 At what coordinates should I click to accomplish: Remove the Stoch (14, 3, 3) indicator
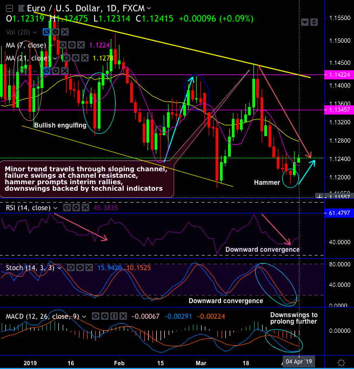tap(89, 267)
